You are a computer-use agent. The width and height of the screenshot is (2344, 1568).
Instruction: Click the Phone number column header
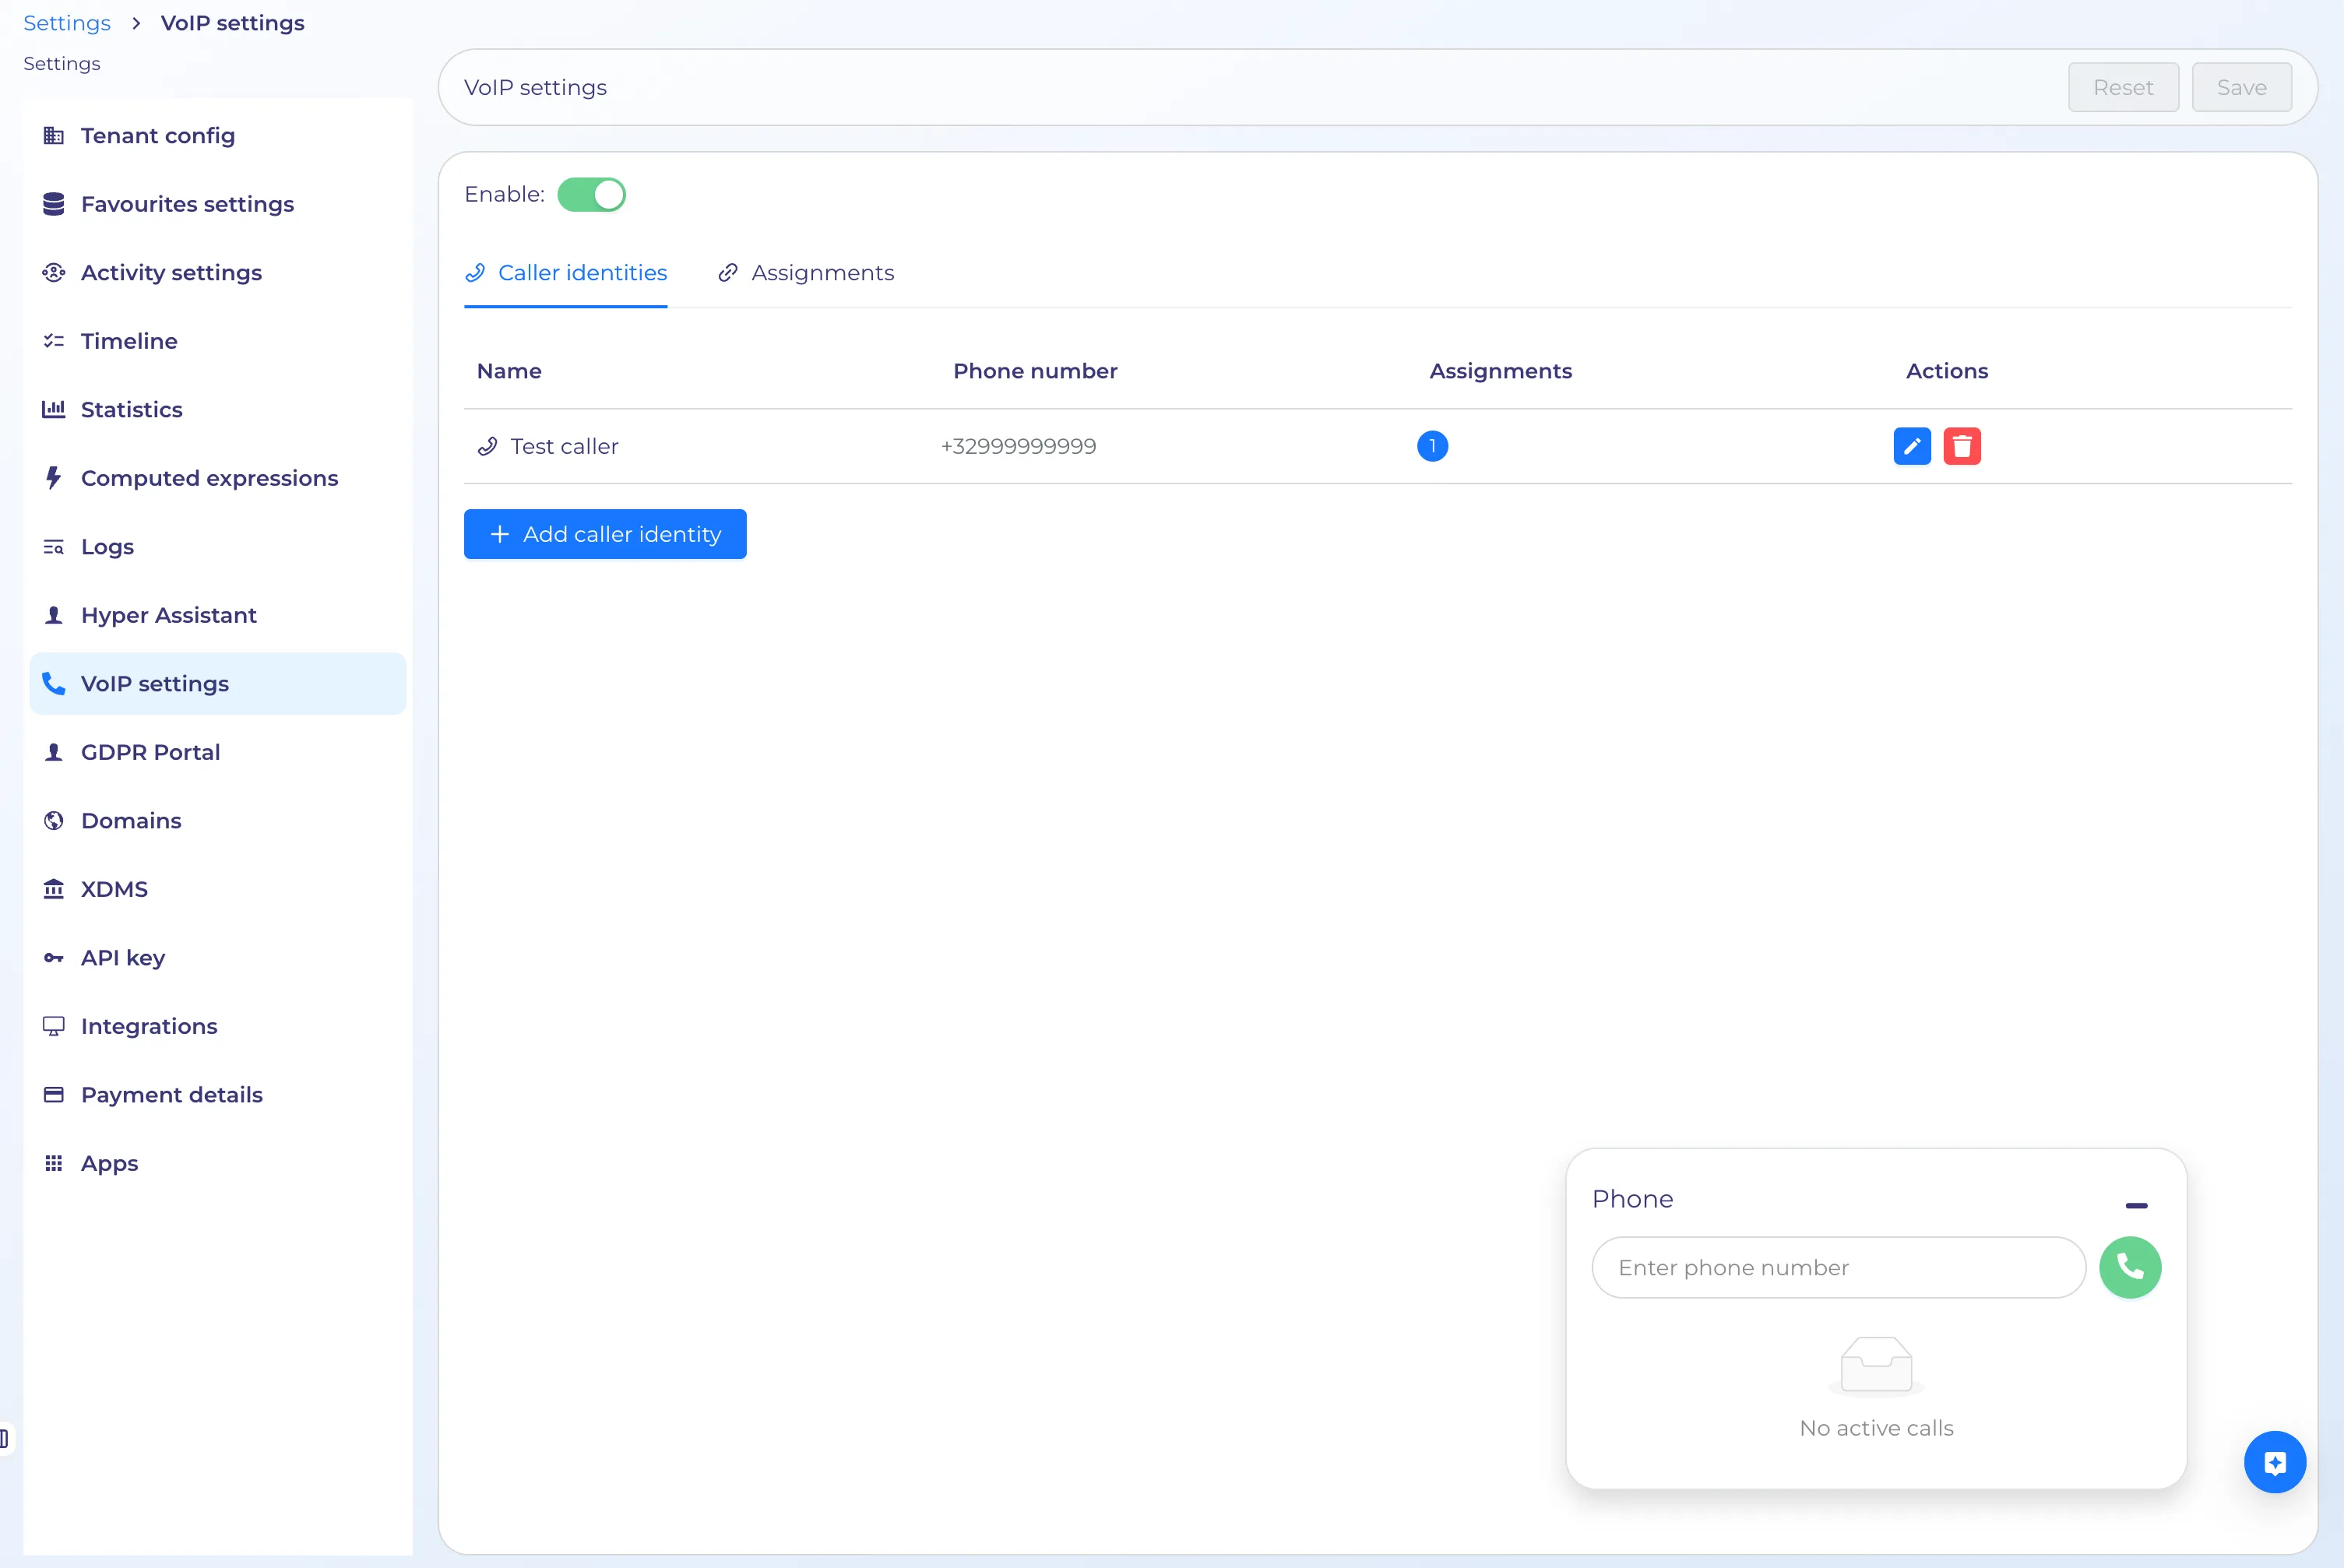[1035, 371]
